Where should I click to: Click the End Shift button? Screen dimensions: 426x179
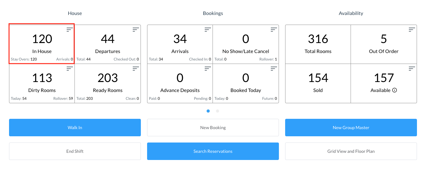click(x=75, y=151)
